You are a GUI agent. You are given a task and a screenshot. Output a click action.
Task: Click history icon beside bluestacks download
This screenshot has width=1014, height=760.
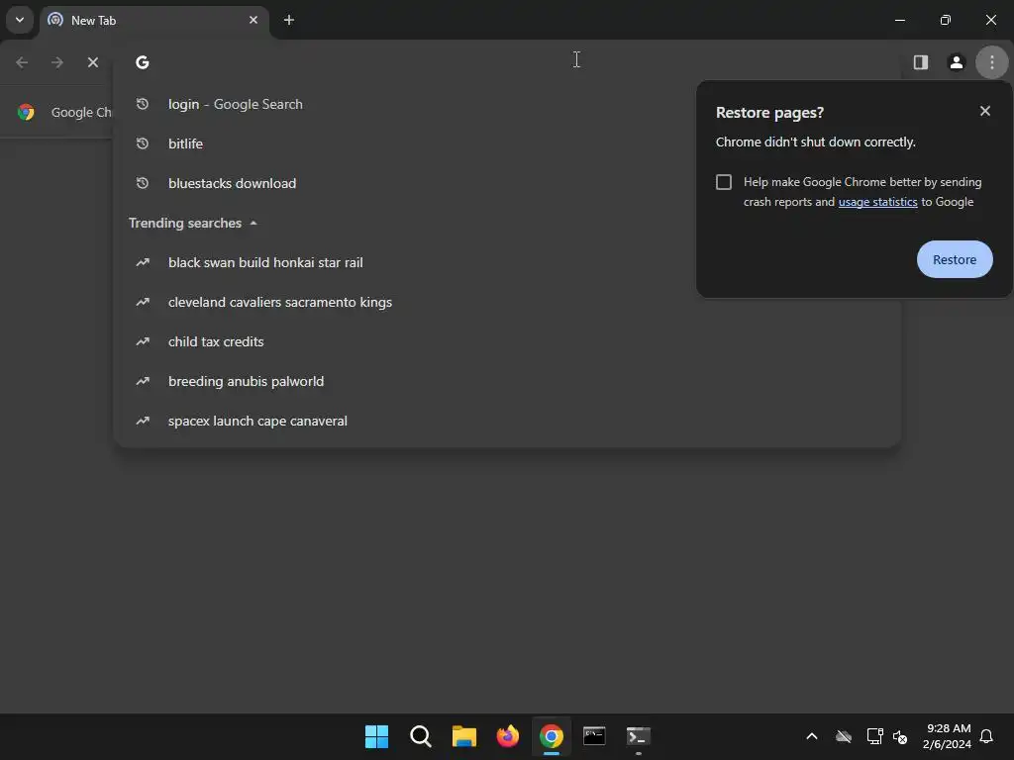pos(143,183)
